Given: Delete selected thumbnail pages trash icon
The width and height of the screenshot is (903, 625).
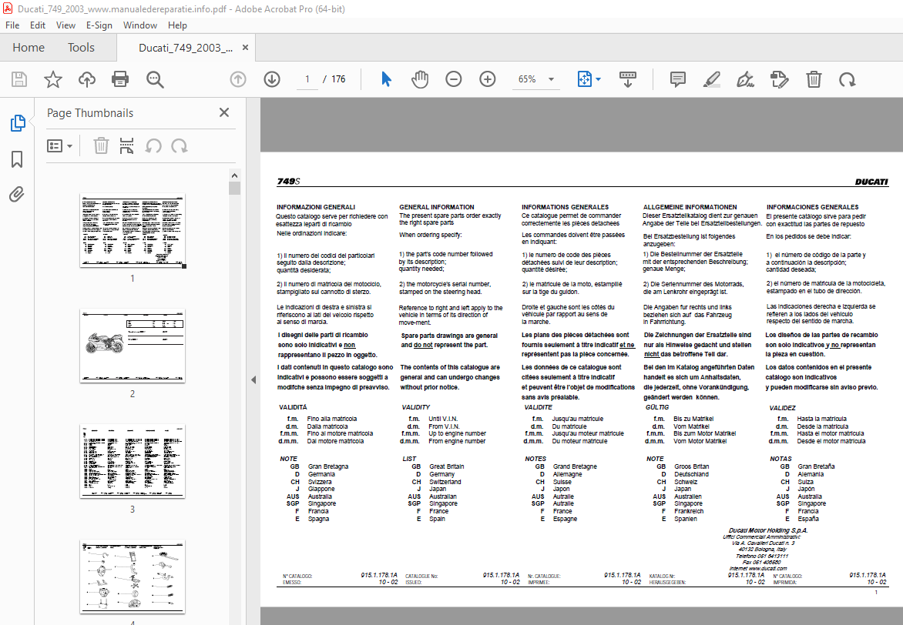Looking at the screenshot, I should point(101,145).
